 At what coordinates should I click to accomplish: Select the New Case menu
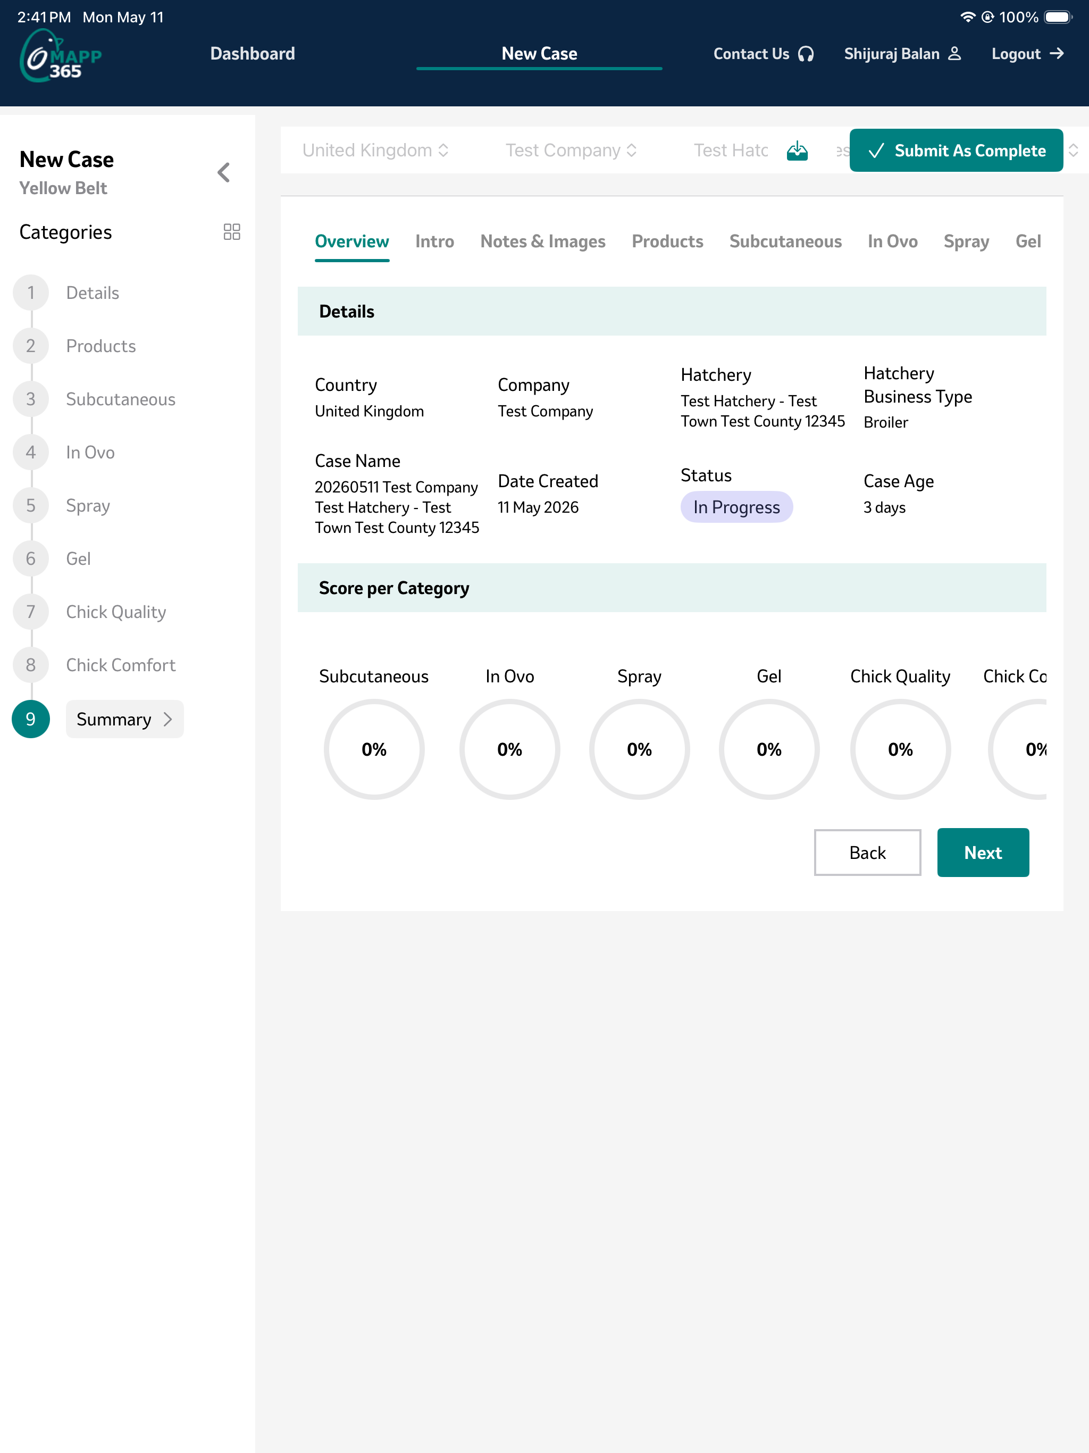tap(539, 54)
